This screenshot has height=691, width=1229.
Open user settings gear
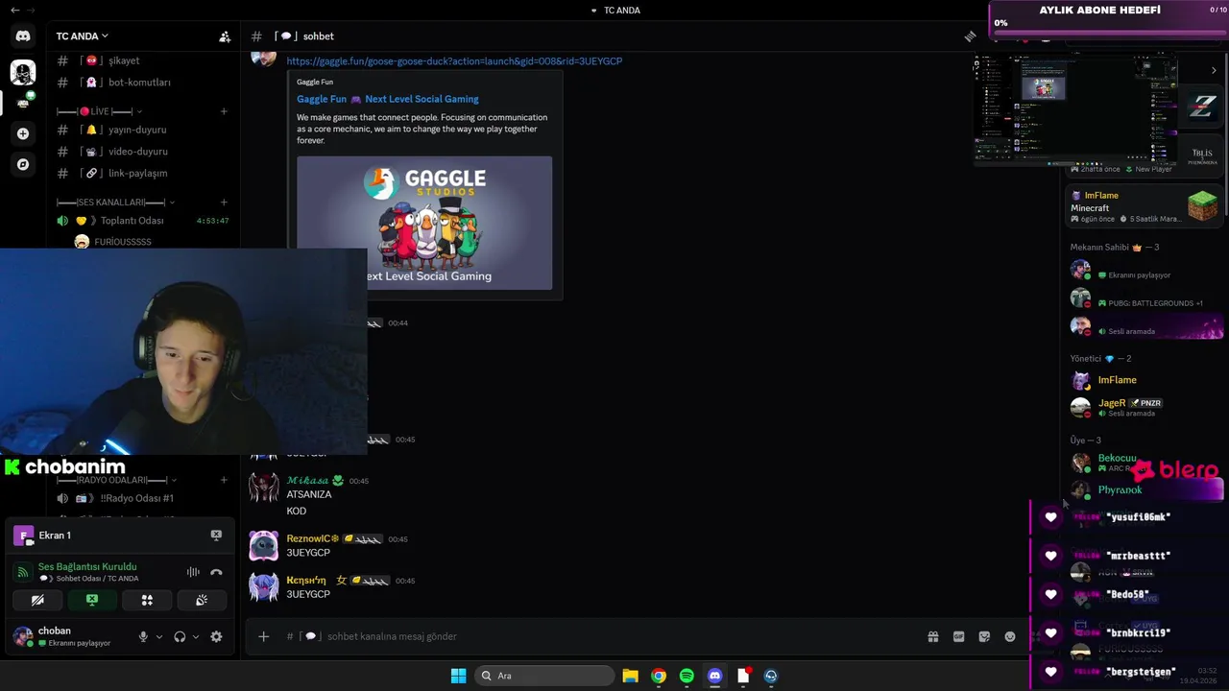[x=216, y=636]
